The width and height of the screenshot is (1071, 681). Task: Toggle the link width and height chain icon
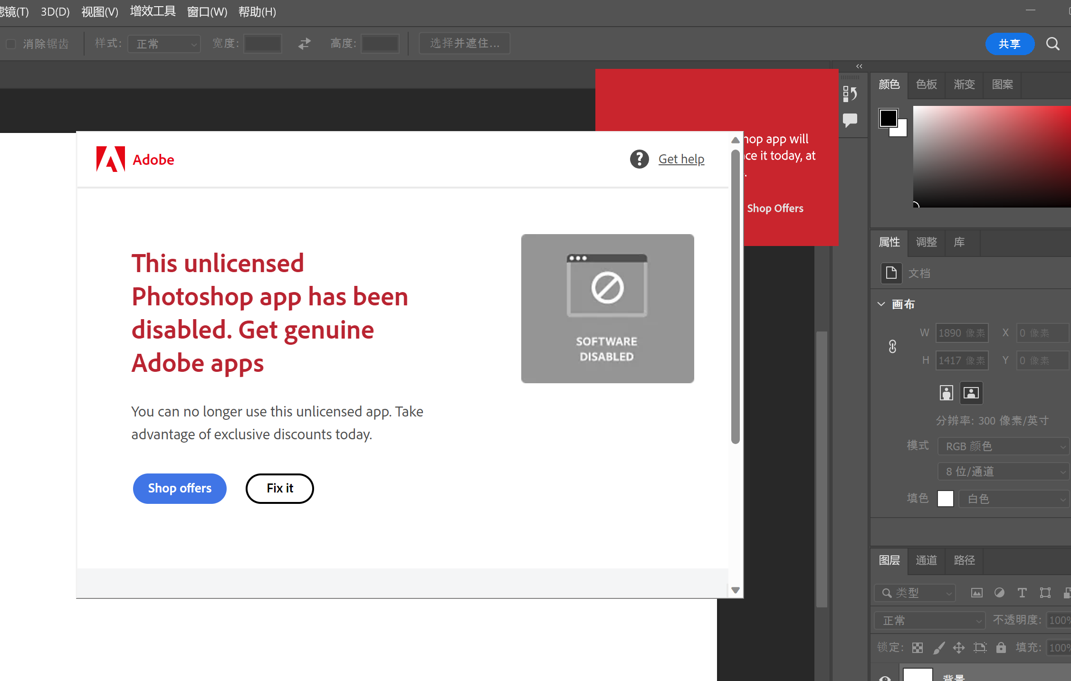[x=893, y=347]
